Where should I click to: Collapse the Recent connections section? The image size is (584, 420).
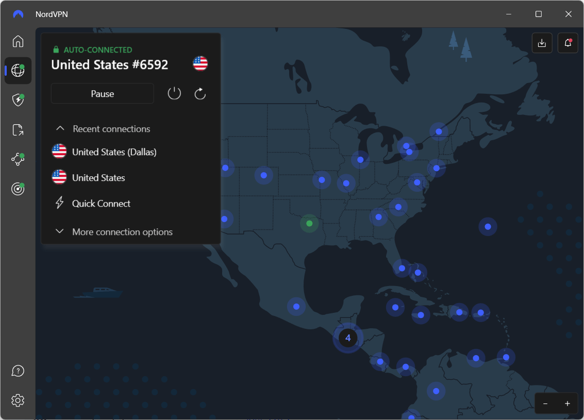103,129
